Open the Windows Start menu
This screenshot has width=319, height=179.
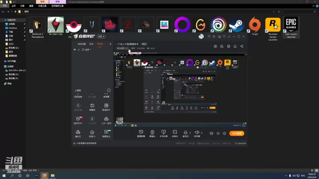point(4,176)
